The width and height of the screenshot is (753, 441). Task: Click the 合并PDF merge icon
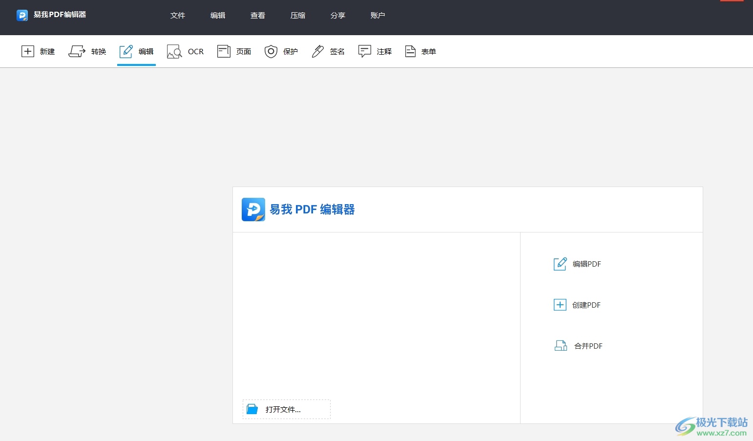[x=561, y=346]
